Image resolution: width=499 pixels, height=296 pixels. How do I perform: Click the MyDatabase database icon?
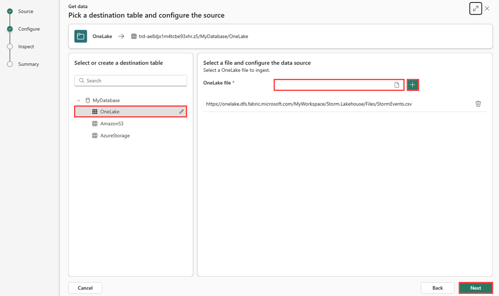(87, 100)
